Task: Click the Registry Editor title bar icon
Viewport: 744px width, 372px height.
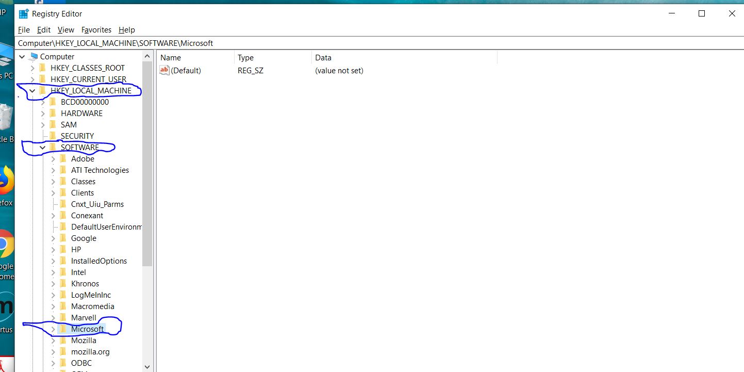Action: click(x=23, y=14)
